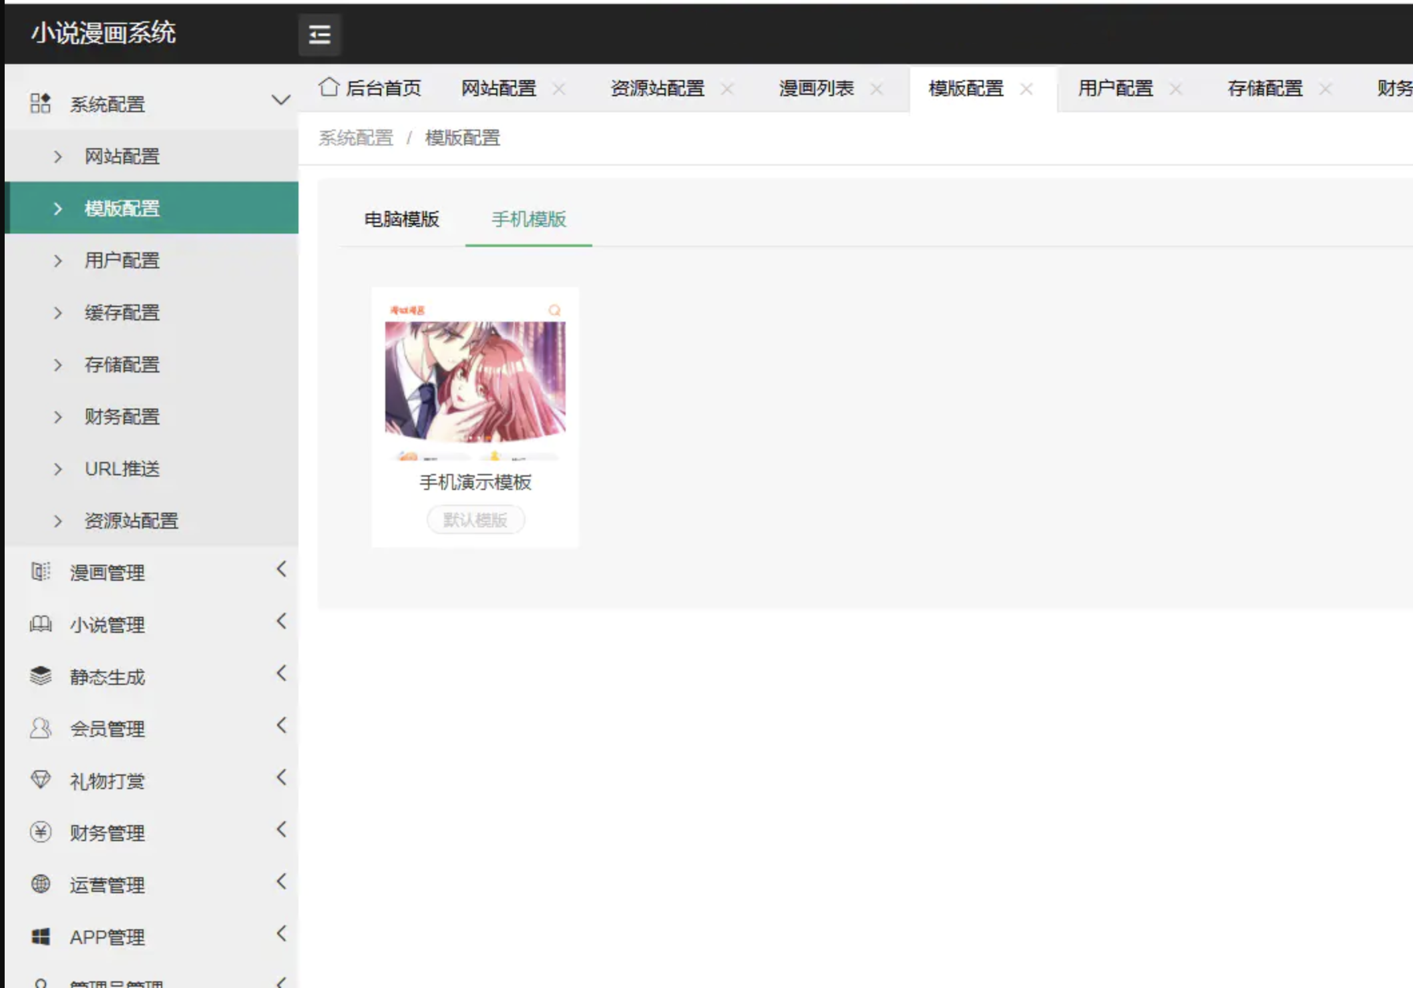Close the 资源站配置 tab
The height and width of the screenshot is (988, 1413).
[x=728, y=88]
